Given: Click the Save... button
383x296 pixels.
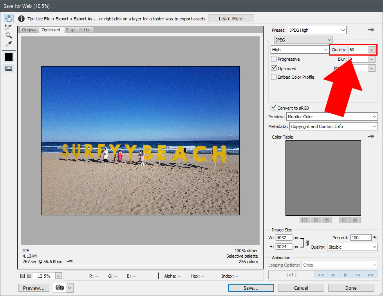Looking at the screenshot, I should coord(251,288).
